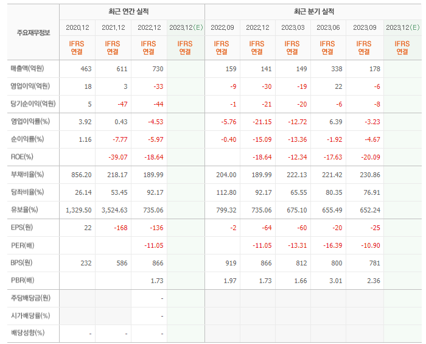Click the 2020.12 annual column header

(77, 27)
